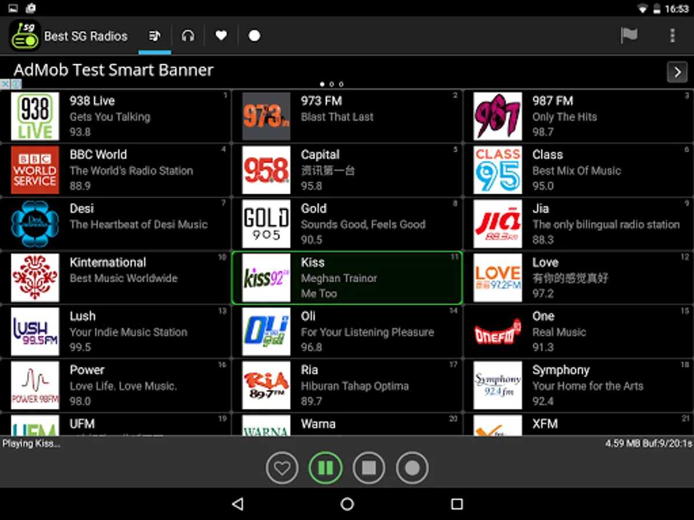Tap the status bar clock 16:53
694x520 pixels.
pyautogui.click(x=677, y=9)
